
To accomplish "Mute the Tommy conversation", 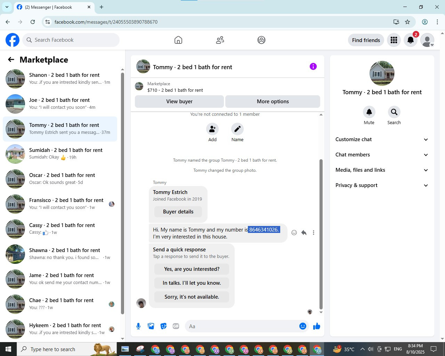I will click(369, 112).
